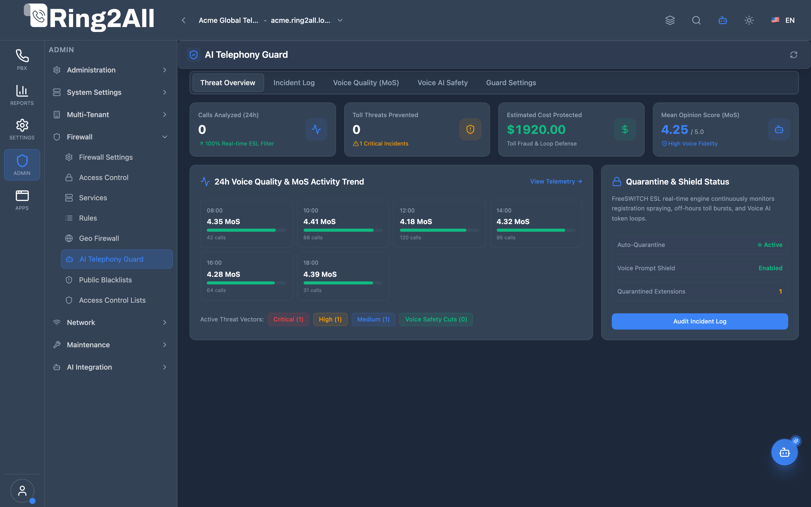Open the user profile avatar
The height and width of the screenshot is (507, 811).
(x=22, y=491)
